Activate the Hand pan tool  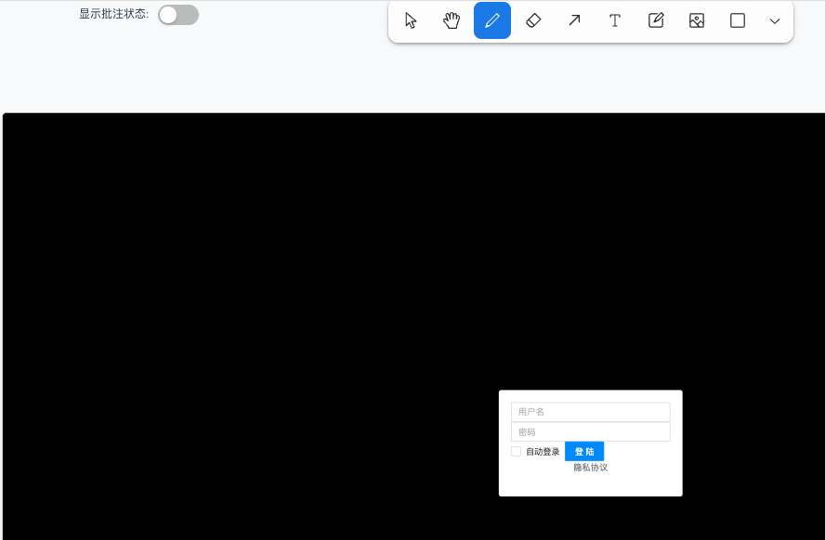[x=452, y=20]
